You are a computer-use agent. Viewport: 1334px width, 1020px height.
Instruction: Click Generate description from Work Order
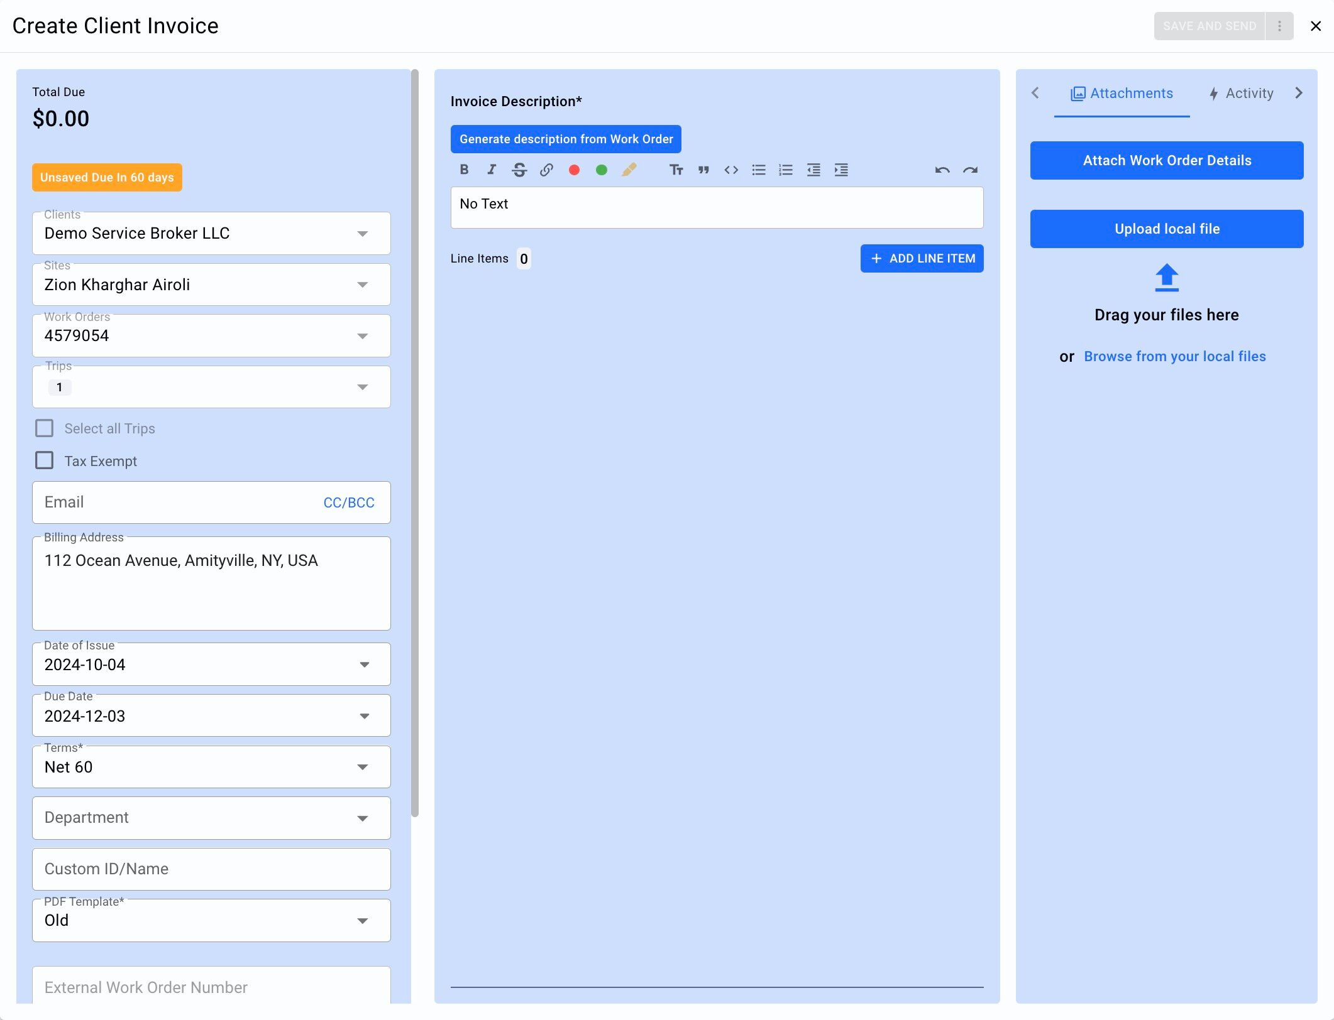click(x=566, y=139)
